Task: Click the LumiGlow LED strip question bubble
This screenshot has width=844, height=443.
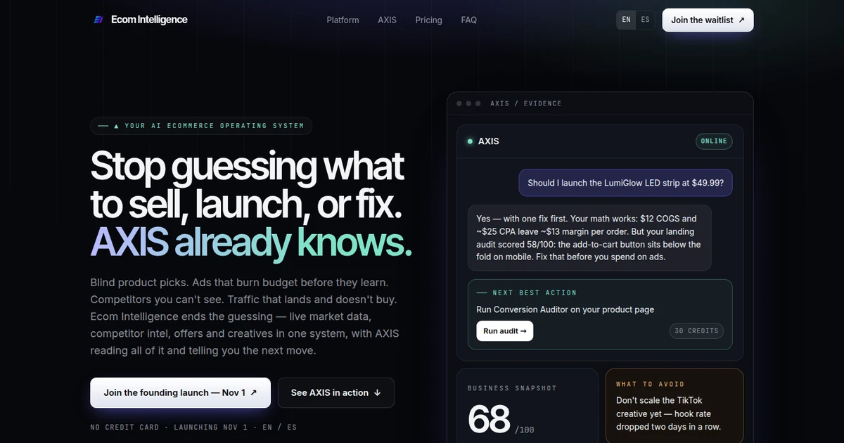Action: click(626, 183)
